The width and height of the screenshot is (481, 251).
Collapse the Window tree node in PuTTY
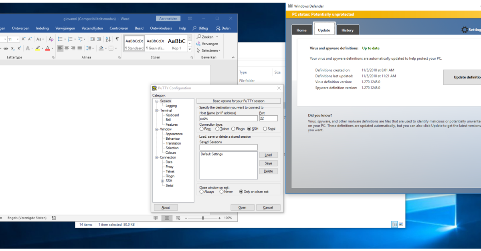[157, 129]
